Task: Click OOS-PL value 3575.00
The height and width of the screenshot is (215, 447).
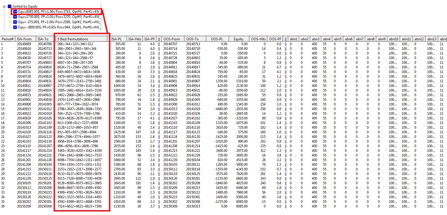Action: [221, 174]
